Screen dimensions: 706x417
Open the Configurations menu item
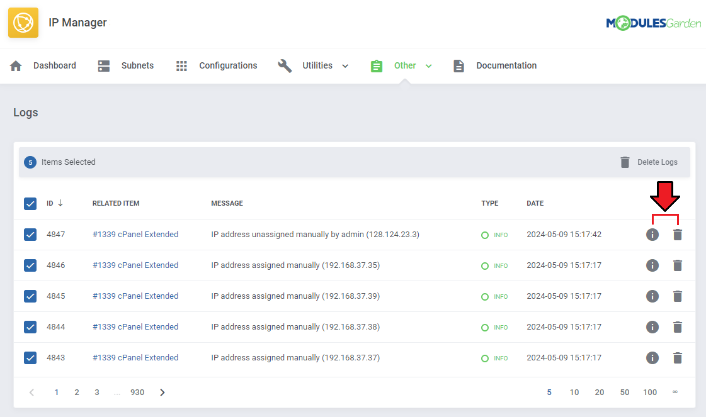228,65
